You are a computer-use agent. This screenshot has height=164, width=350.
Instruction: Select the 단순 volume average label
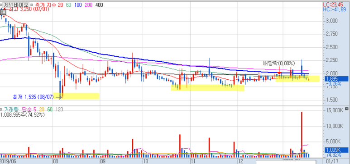(x=27, y=109)
